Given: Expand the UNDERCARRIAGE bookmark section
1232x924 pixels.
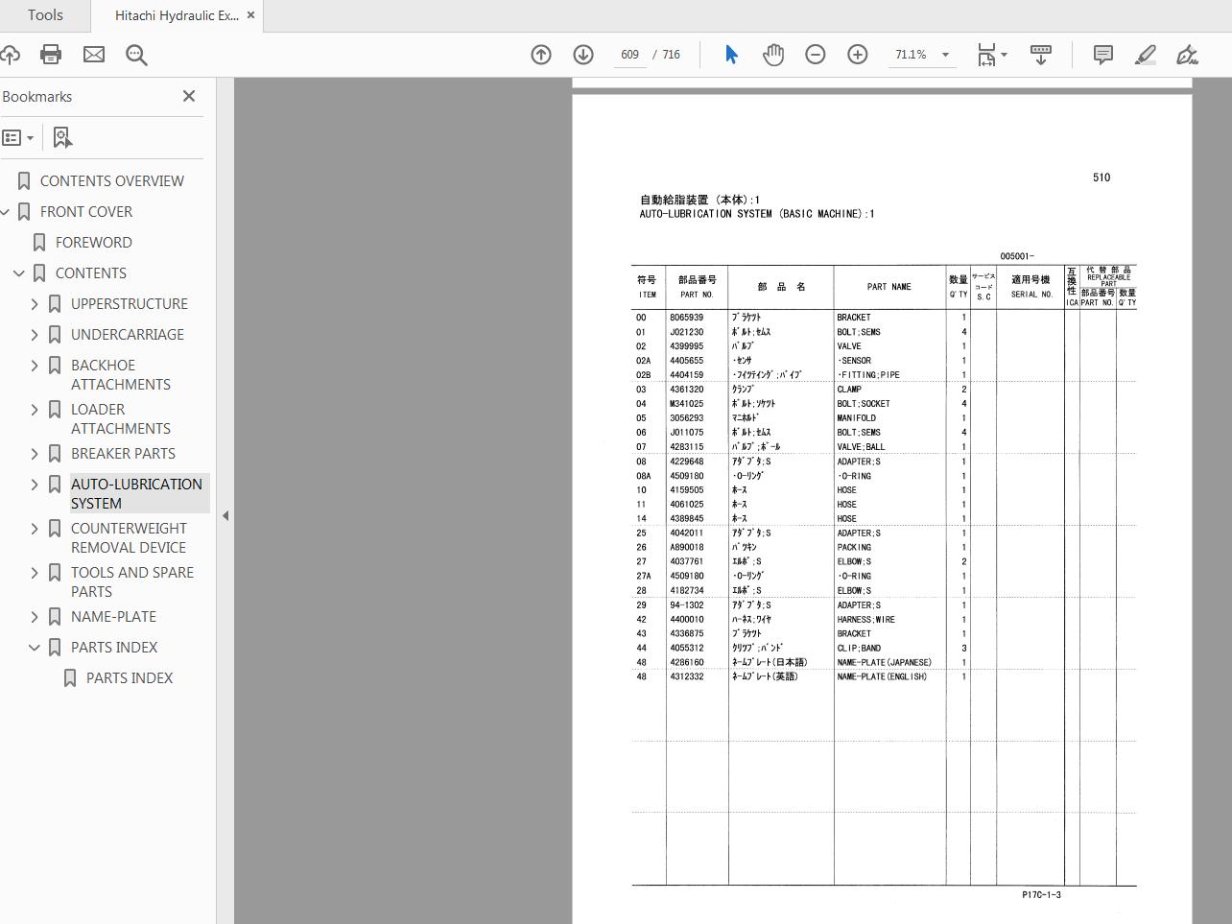Looking at the screenshot, I should point(35,334).
